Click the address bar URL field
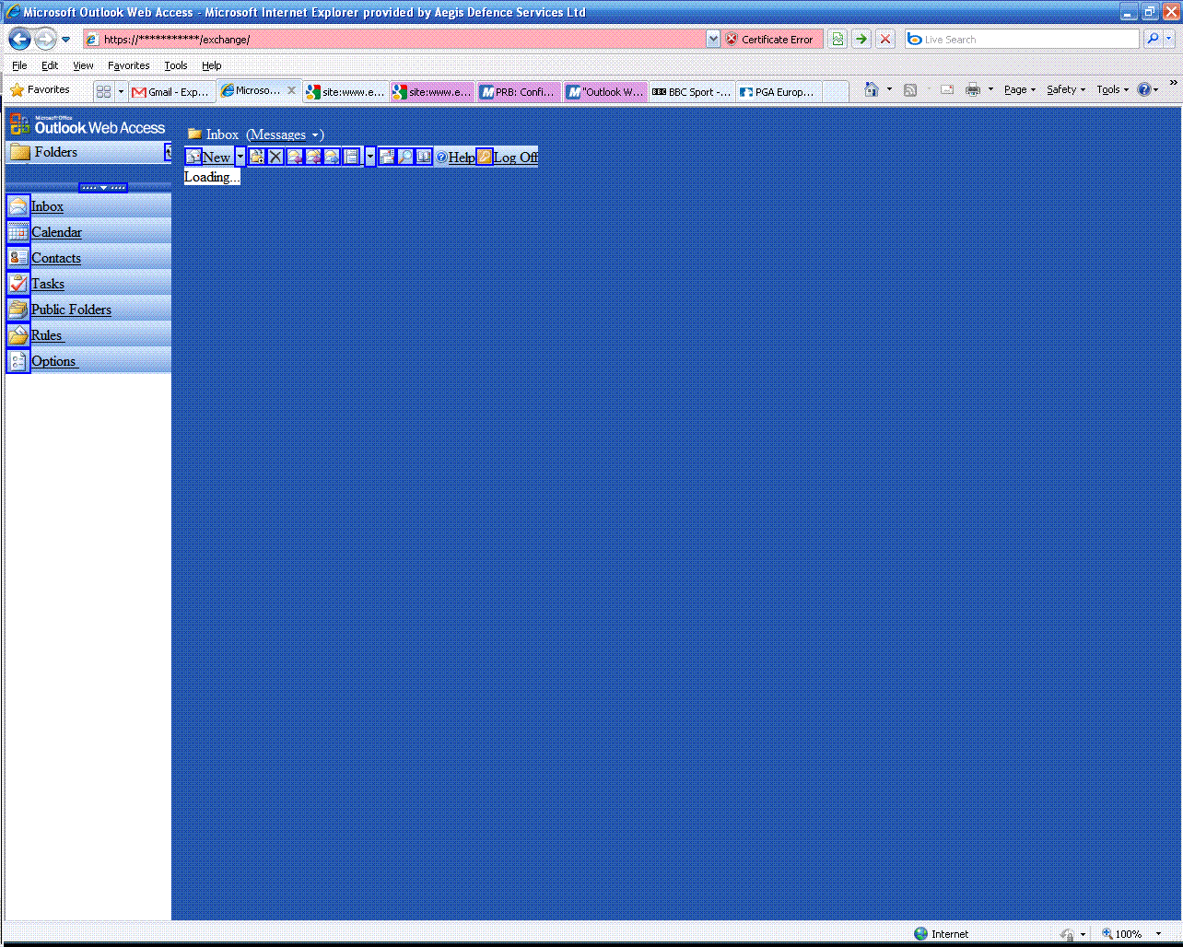The image size is (1183, 947). (x=394, y=39)
